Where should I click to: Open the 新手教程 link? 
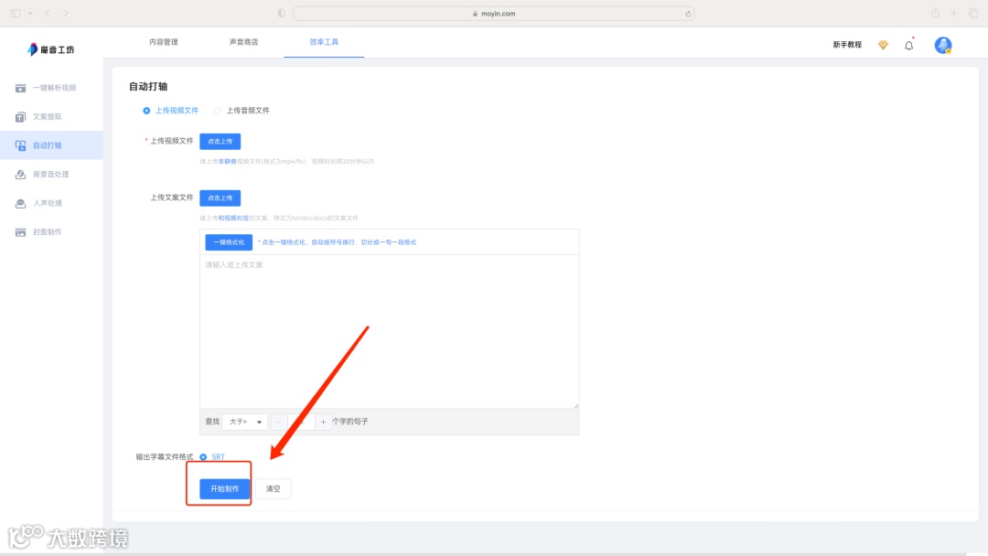pos(847,45)
